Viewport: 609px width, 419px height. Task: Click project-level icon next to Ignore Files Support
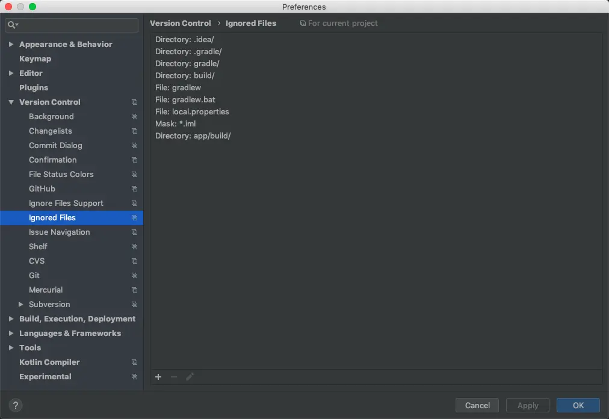click(x=134, y=203)
